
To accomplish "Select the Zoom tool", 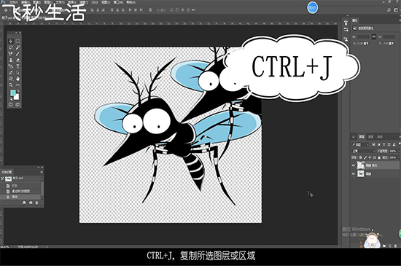I will (11, 85).
